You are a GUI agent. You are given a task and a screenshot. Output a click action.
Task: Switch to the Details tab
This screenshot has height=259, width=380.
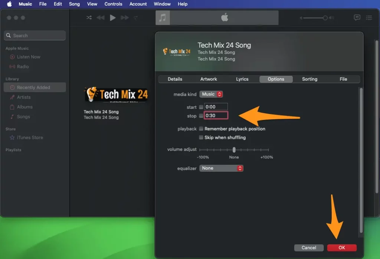click(x=175, y=79)
